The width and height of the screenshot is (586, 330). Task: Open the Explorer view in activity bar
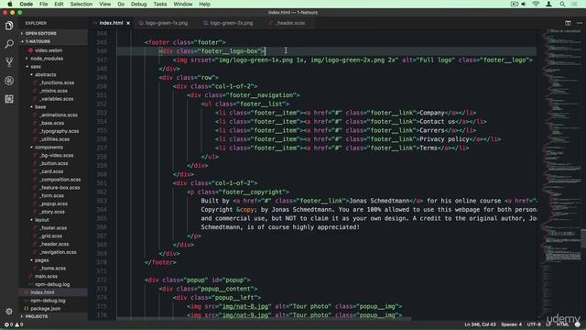point(9,26)
